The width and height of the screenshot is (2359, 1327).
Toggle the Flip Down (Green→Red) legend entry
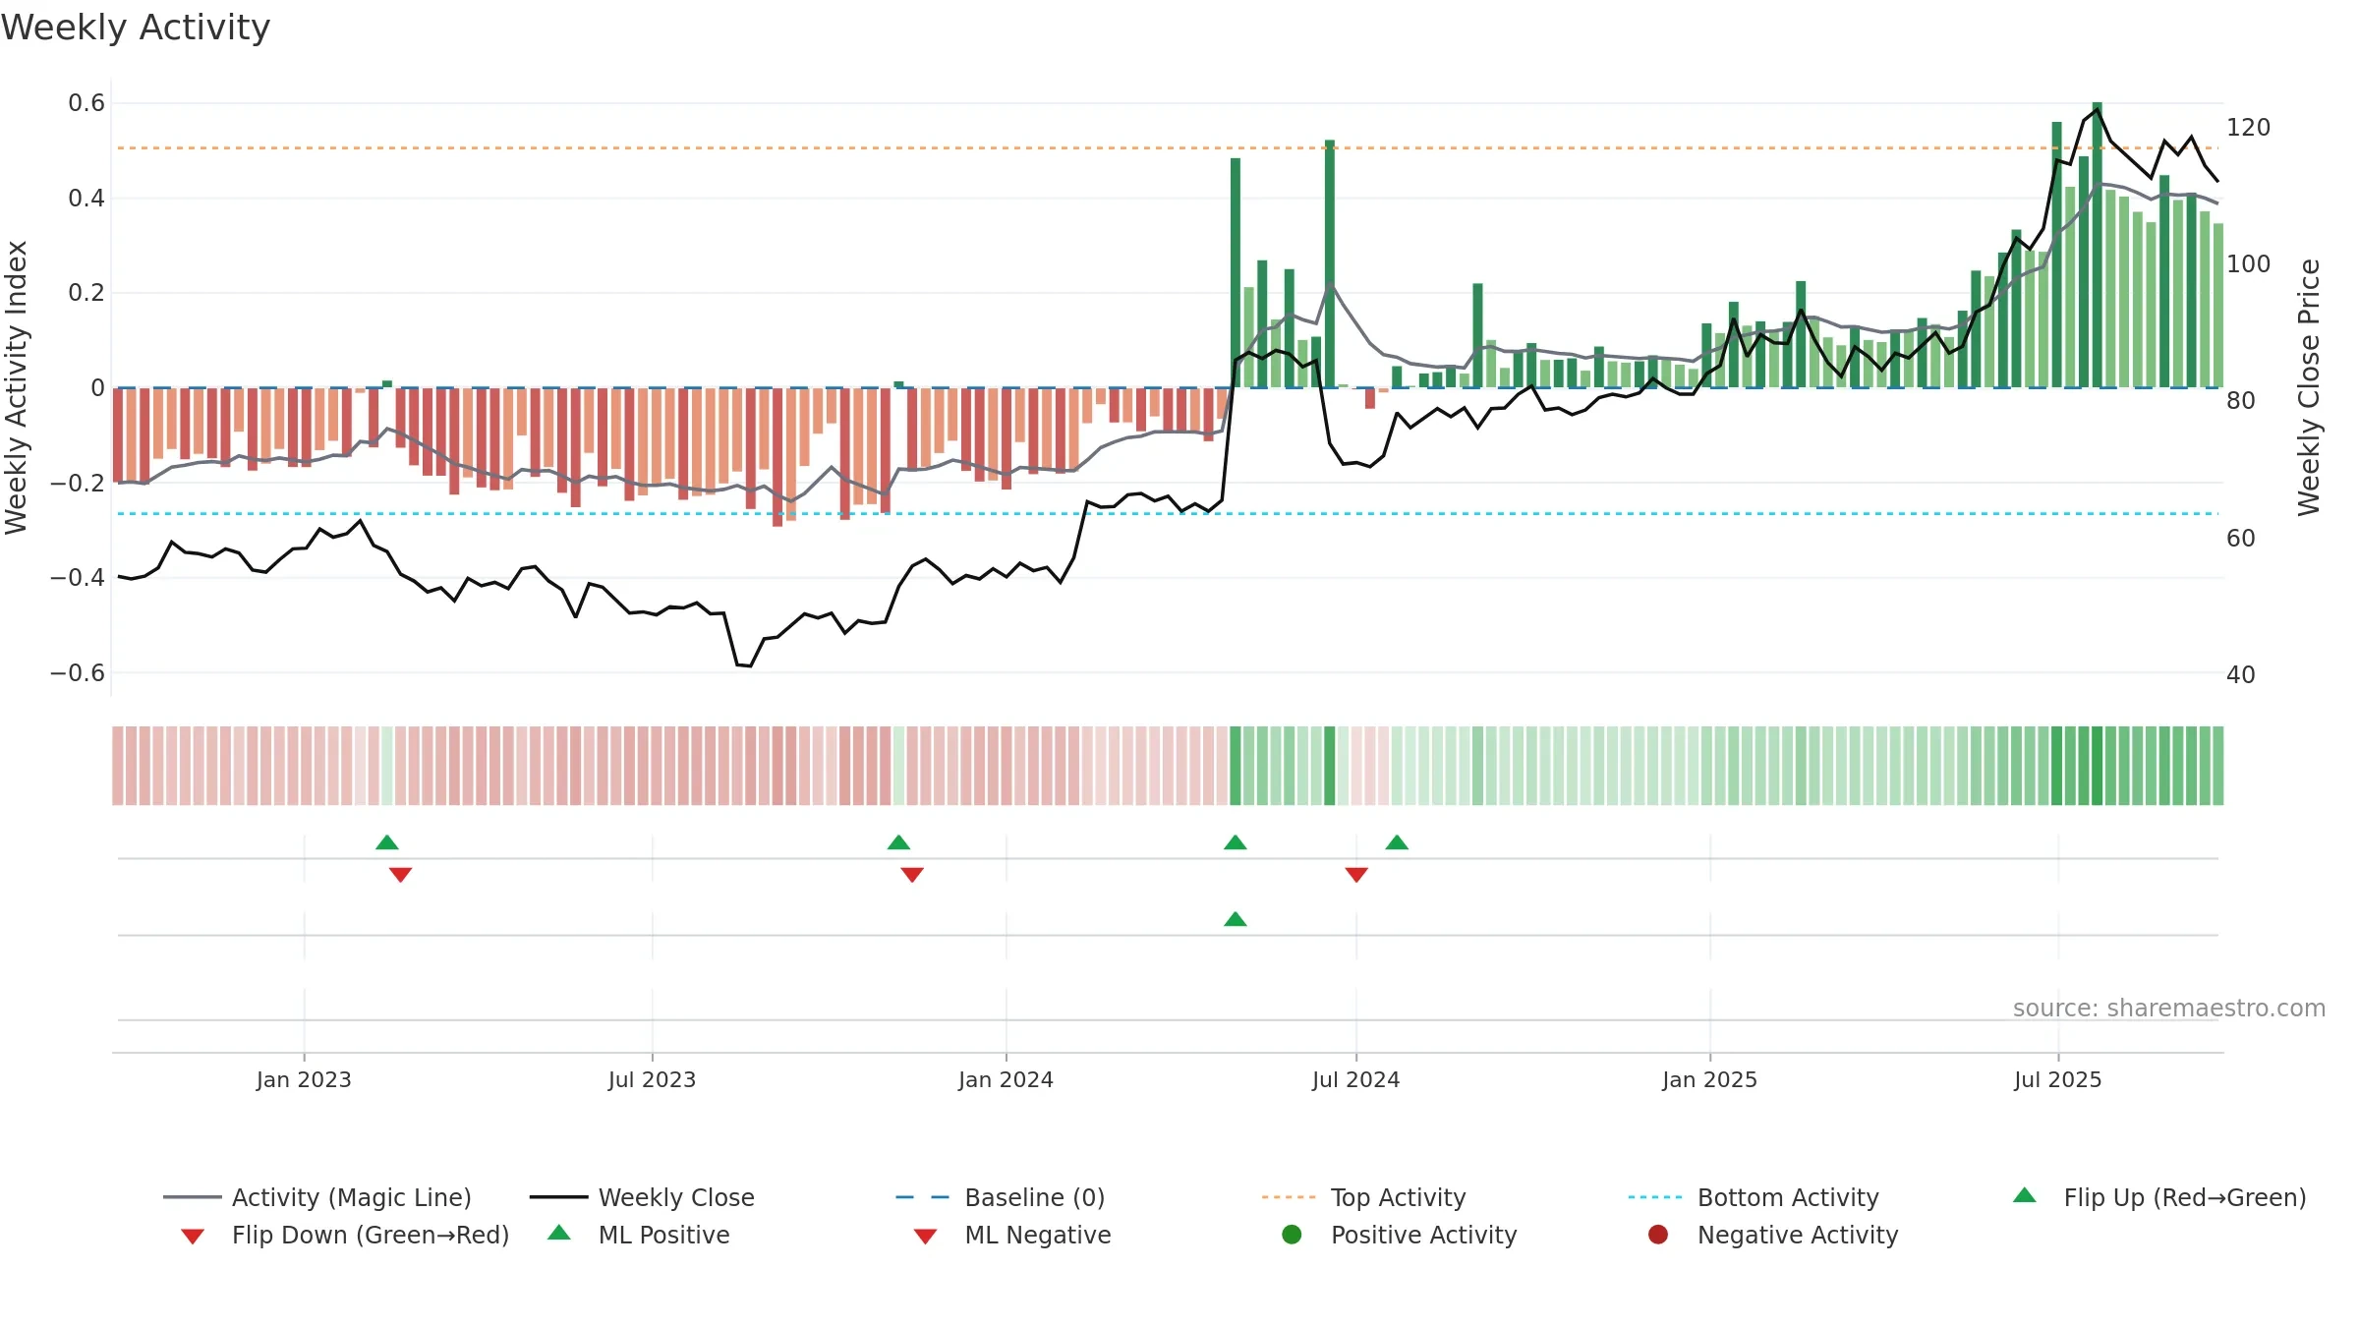pyautogui.click(x=345, y=1235)
